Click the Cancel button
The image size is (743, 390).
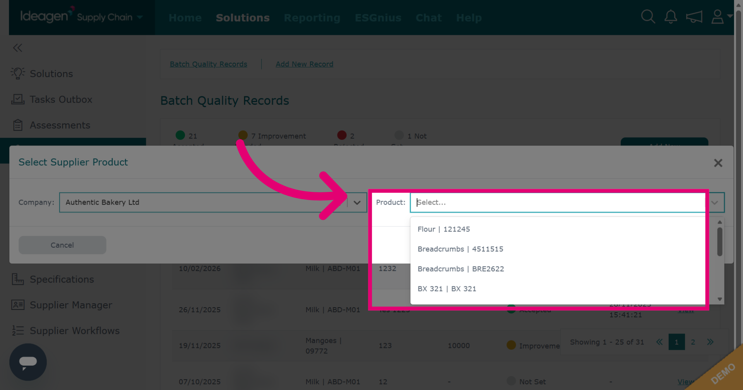(62, 245)
